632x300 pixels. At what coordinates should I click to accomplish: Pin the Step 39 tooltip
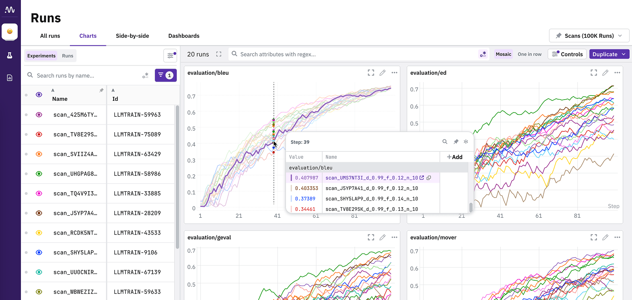pos(456,142)
